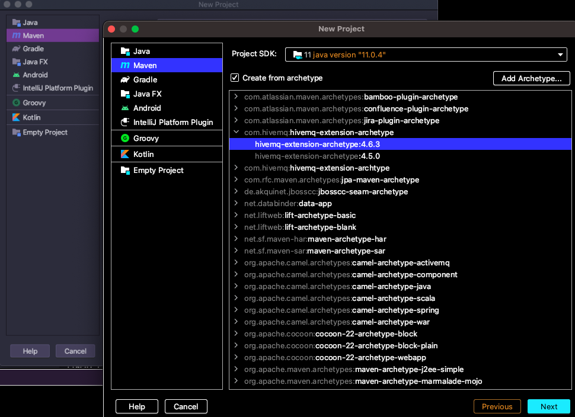Click the Empty Project icon in the front dialog
575x417 pixels.
[x=125, y=170]
